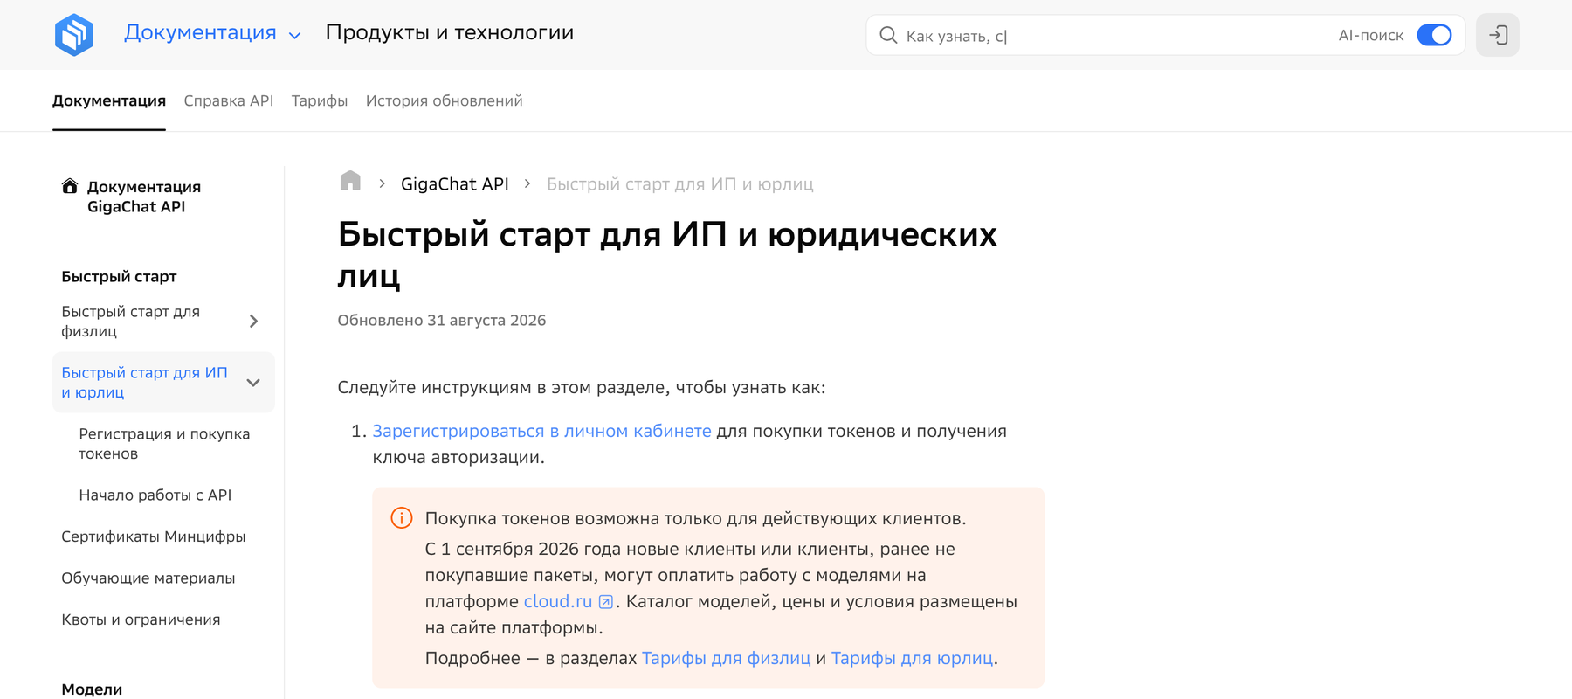Click the Документация GigaChat API sidebar title
Screen dimensions: 1572x699
click(x=144, y=197)
